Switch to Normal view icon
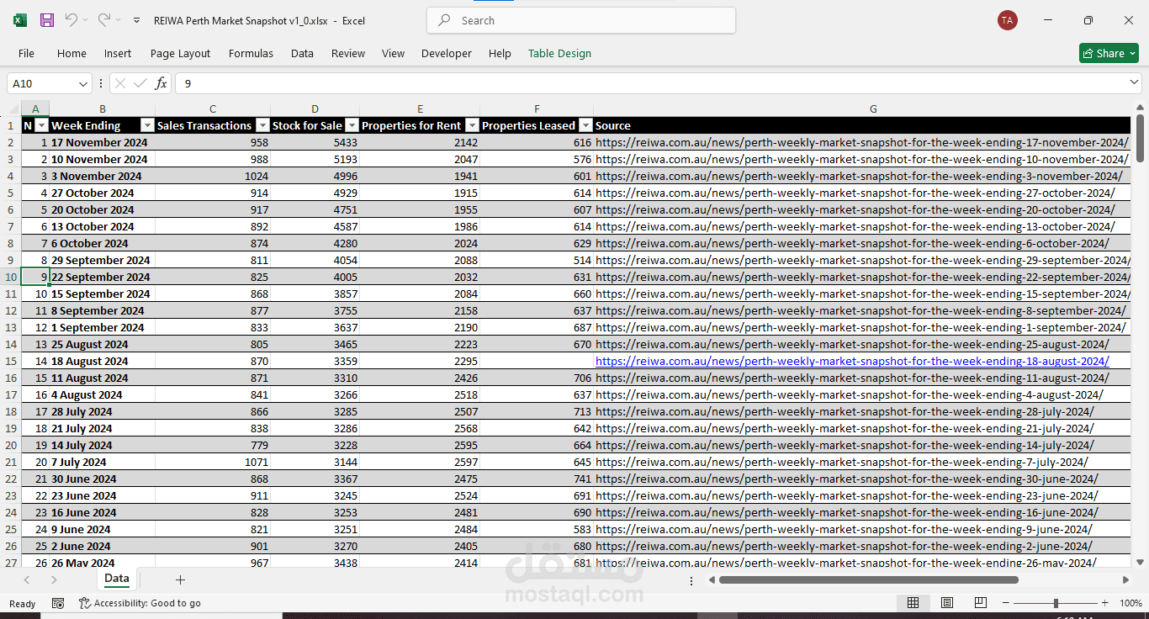The width and height of the screenshot is (1149, 619). click(x=913, y=603)
